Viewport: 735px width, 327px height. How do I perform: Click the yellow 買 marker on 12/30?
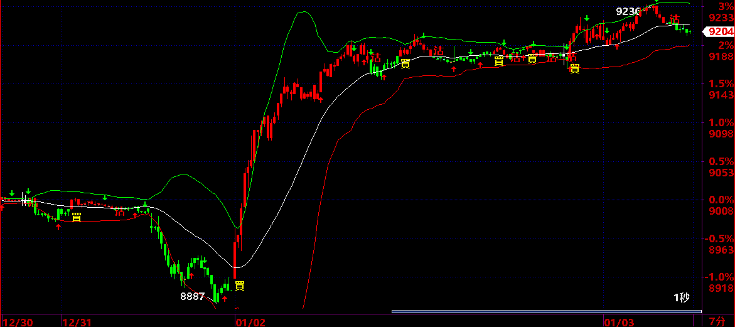click(x=76, y=217)
